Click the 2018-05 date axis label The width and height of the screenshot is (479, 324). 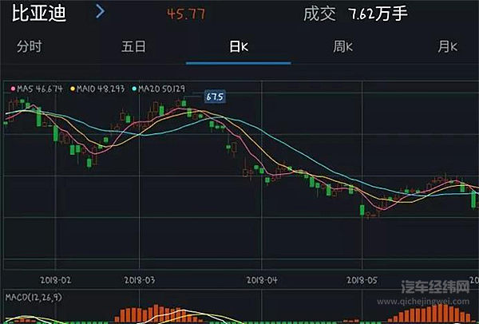[x=362, y=280]
